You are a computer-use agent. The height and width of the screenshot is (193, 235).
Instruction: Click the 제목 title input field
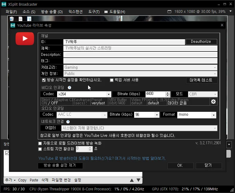click(140, 48)
